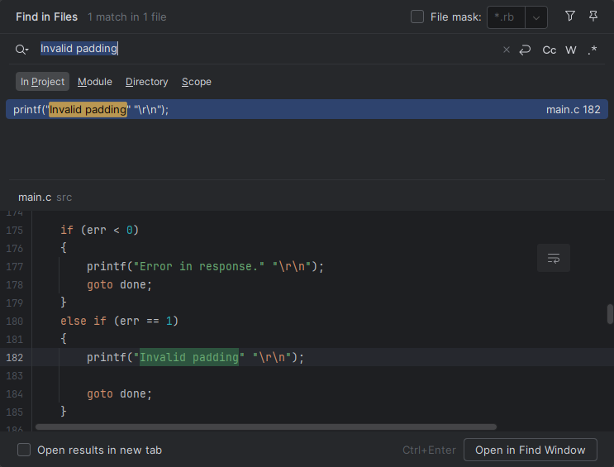Switch to Module scope tab
This screenshot has height=467, width=614.
point(95,82)
